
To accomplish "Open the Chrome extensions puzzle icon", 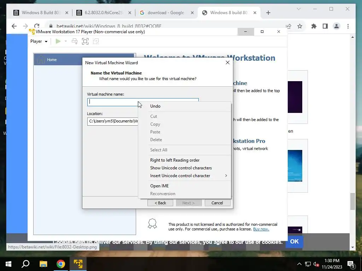I will coord(314,26).
